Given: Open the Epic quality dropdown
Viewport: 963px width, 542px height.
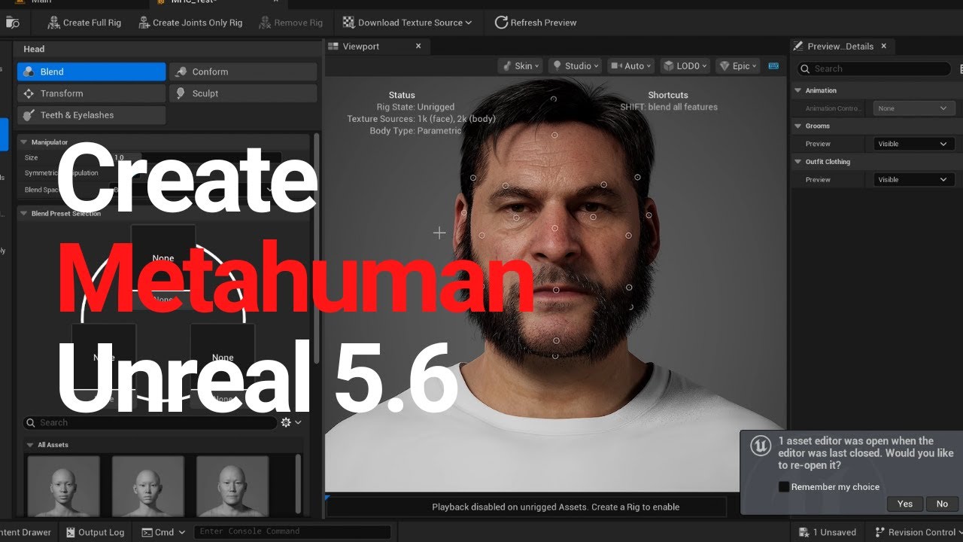Looking at the screenshot, I should [738, 66].
